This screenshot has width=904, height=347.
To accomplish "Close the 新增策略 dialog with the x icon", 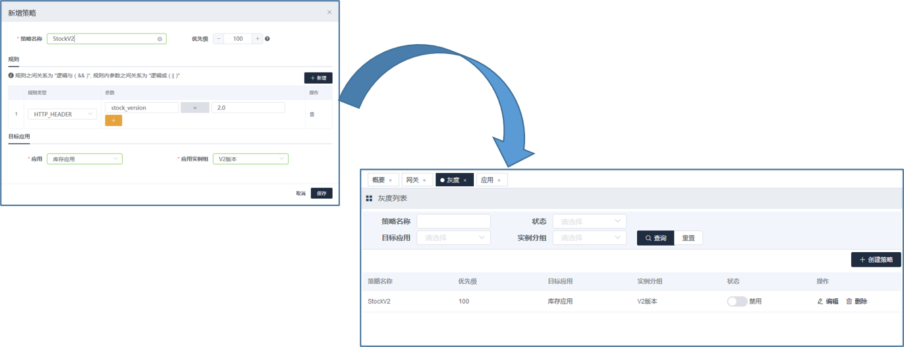I will point(329,13).
